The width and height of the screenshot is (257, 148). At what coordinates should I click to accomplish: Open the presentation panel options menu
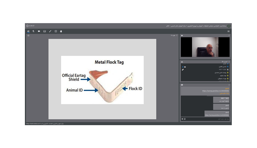(x=177, y=35)
